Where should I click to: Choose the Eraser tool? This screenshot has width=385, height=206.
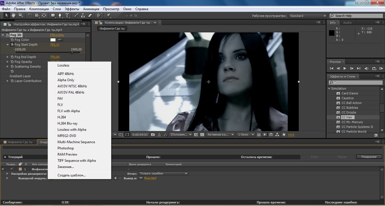tap(90, 15)
